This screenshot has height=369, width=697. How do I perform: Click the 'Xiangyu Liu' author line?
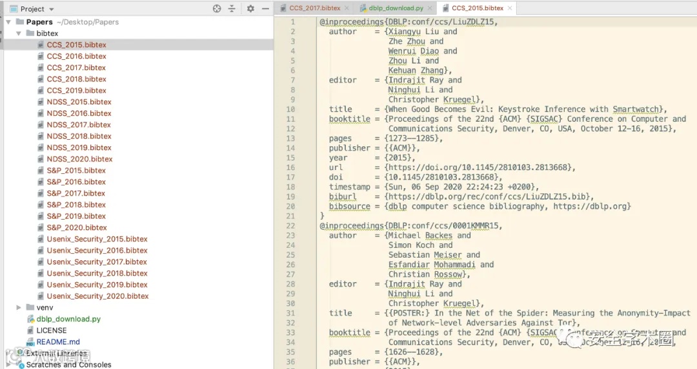click(393, 32)
